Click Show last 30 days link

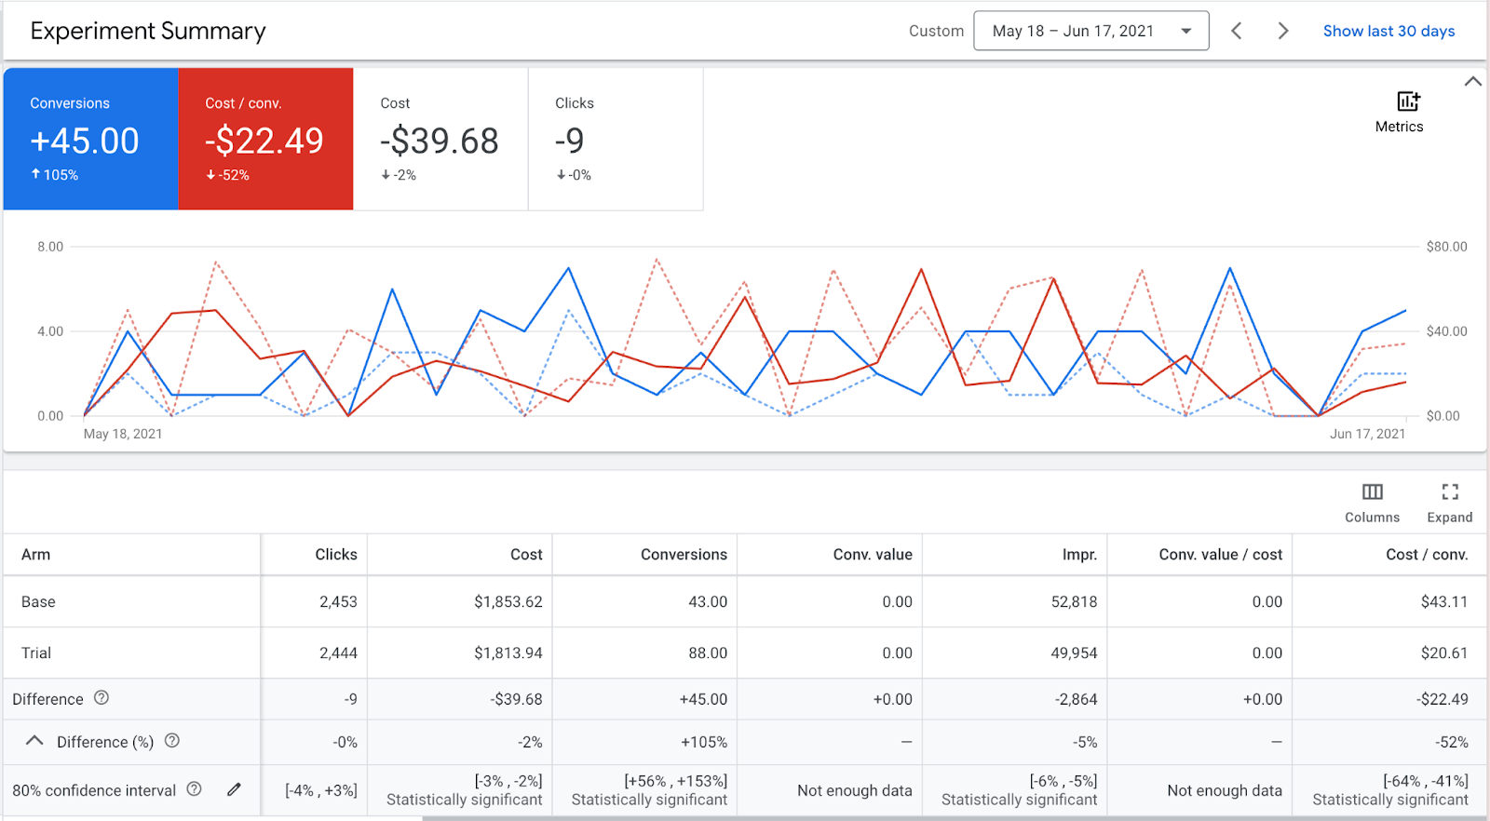pyautogui.click(x=1388, y=31)
